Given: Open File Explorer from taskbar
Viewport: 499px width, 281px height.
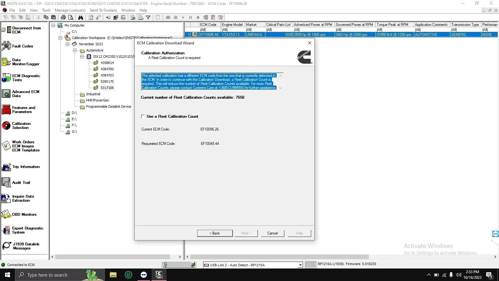Looking at the screenshot, I should point(113,275).
